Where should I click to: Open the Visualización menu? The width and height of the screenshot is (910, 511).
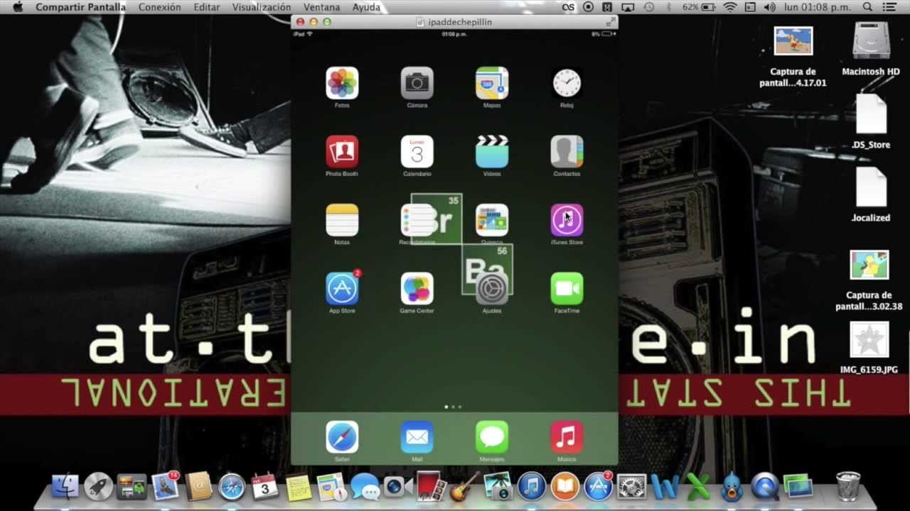[262, 7]
